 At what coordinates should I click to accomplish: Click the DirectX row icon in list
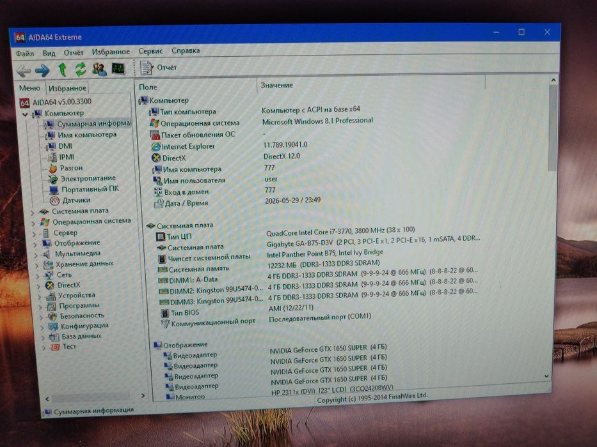(156, 158)
